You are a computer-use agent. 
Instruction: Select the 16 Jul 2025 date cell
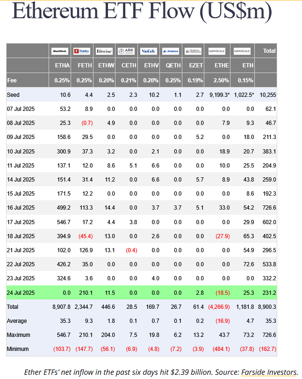click(x=21, y=208)
